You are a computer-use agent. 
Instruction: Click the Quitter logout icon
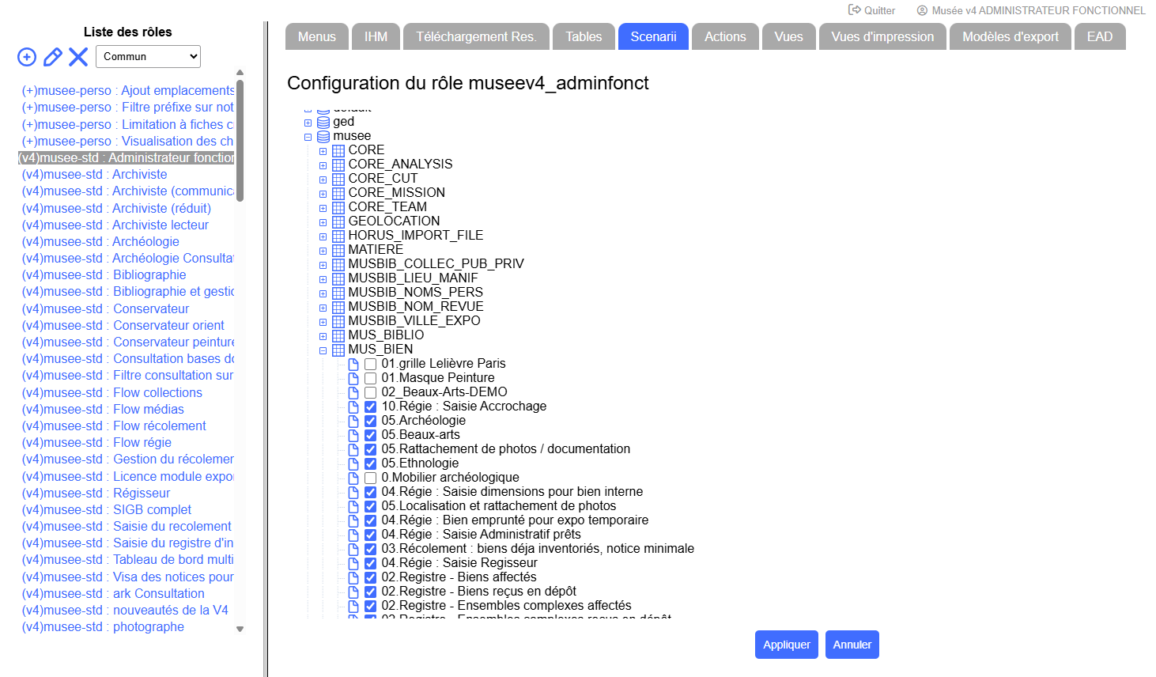[854, 10]
